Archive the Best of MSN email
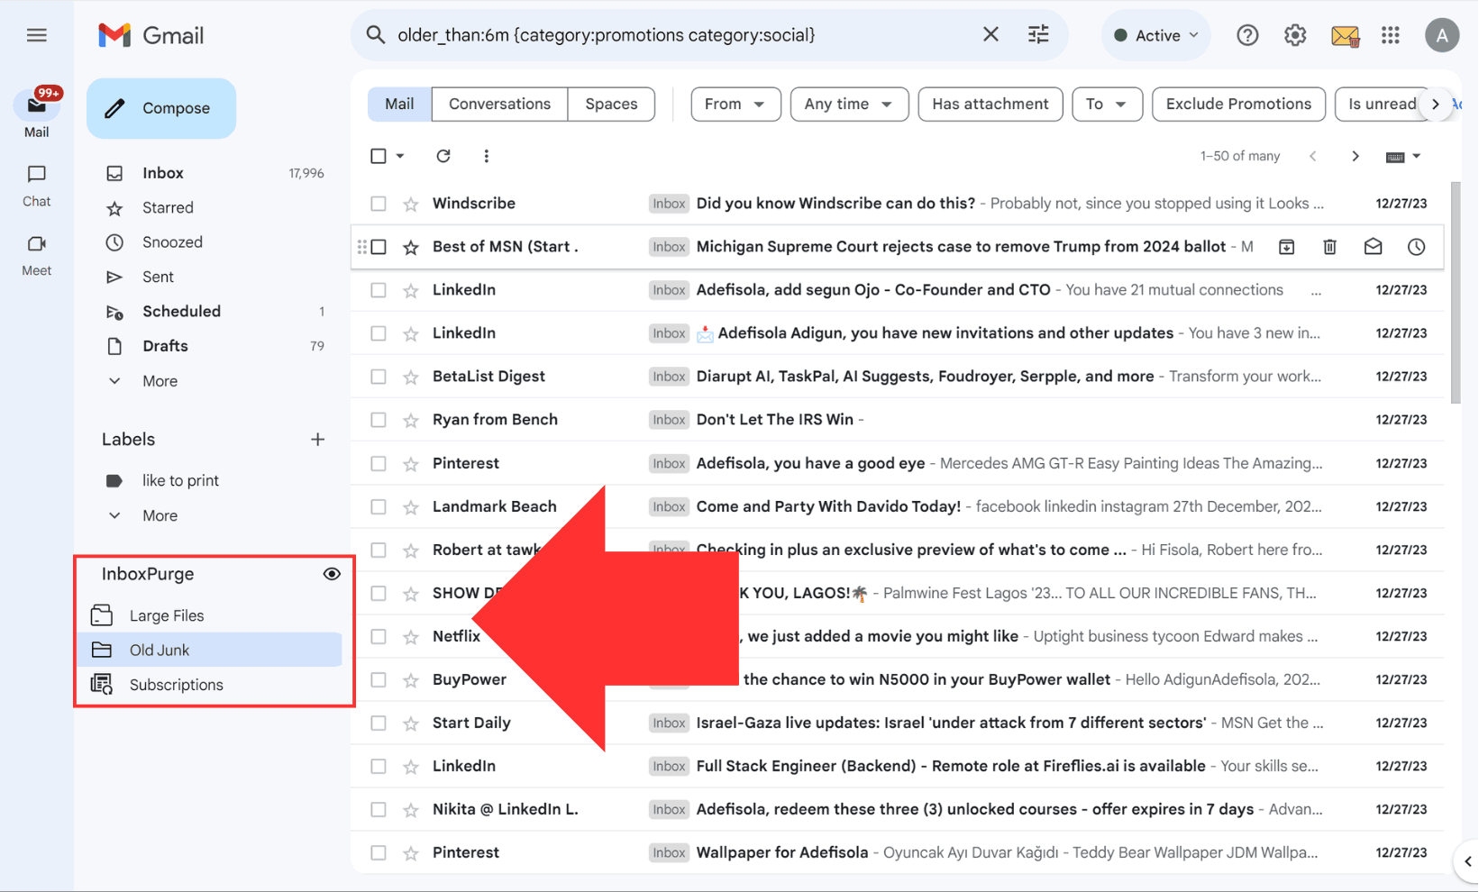1479x892 pixels. (1286, 246)
